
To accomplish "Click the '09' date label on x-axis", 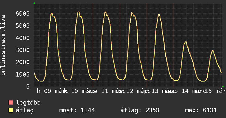I will click(47, 91).
